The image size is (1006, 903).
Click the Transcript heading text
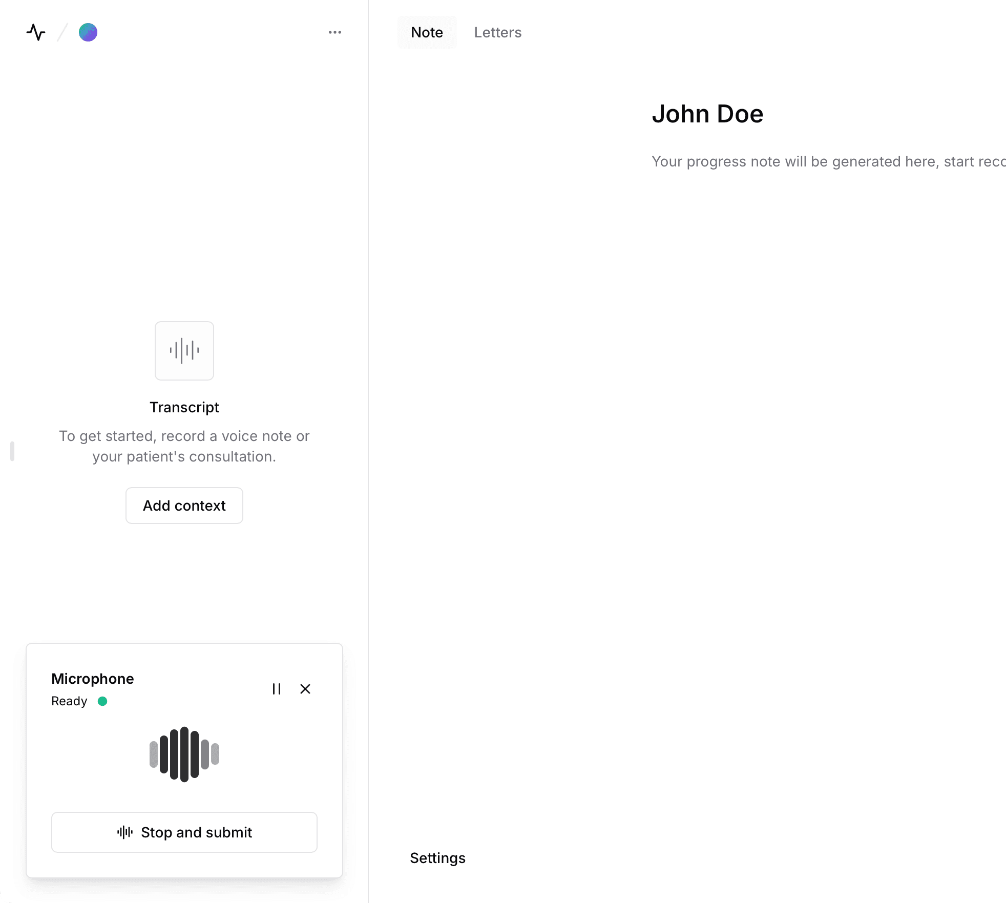(184, 407)
